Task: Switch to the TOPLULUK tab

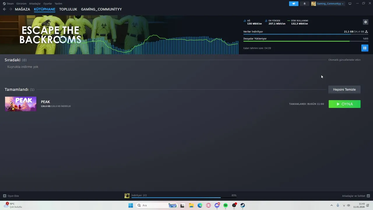Action: (68, 9)
